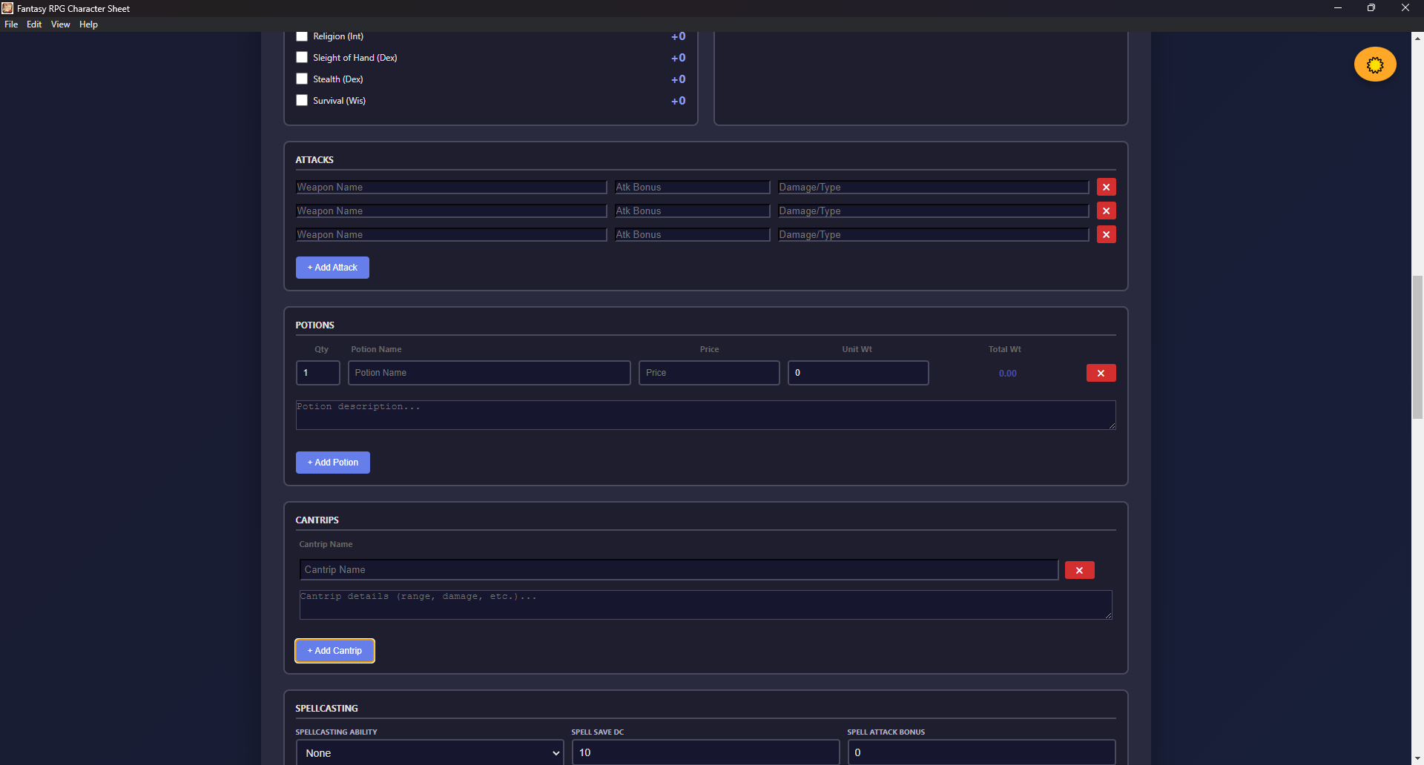The width and height of the screenshot is (1424, 765).
Task: Click the Spell Save DC field
Action: pos(705,752)
